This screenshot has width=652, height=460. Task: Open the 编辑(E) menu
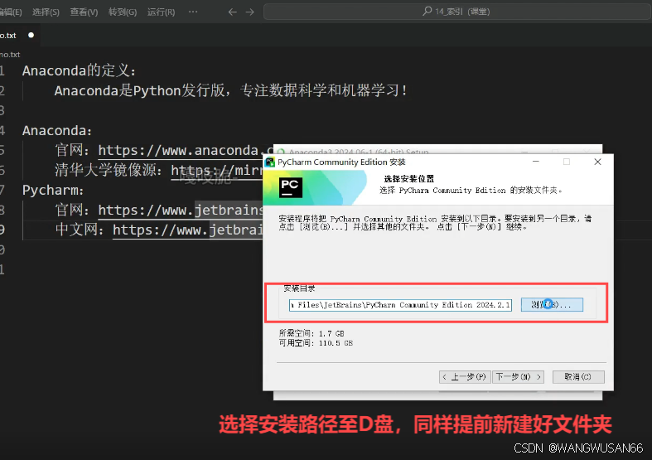(x=11, y=12)
